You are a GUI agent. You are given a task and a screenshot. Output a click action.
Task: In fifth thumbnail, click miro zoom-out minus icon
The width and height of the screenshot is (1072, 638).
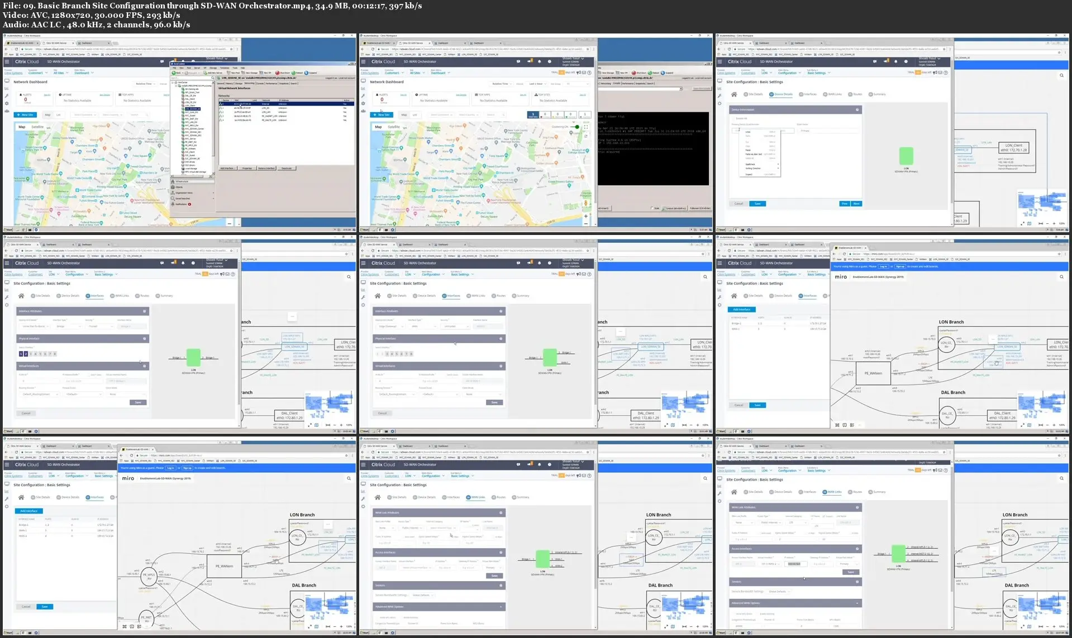[x=690, y=425]
